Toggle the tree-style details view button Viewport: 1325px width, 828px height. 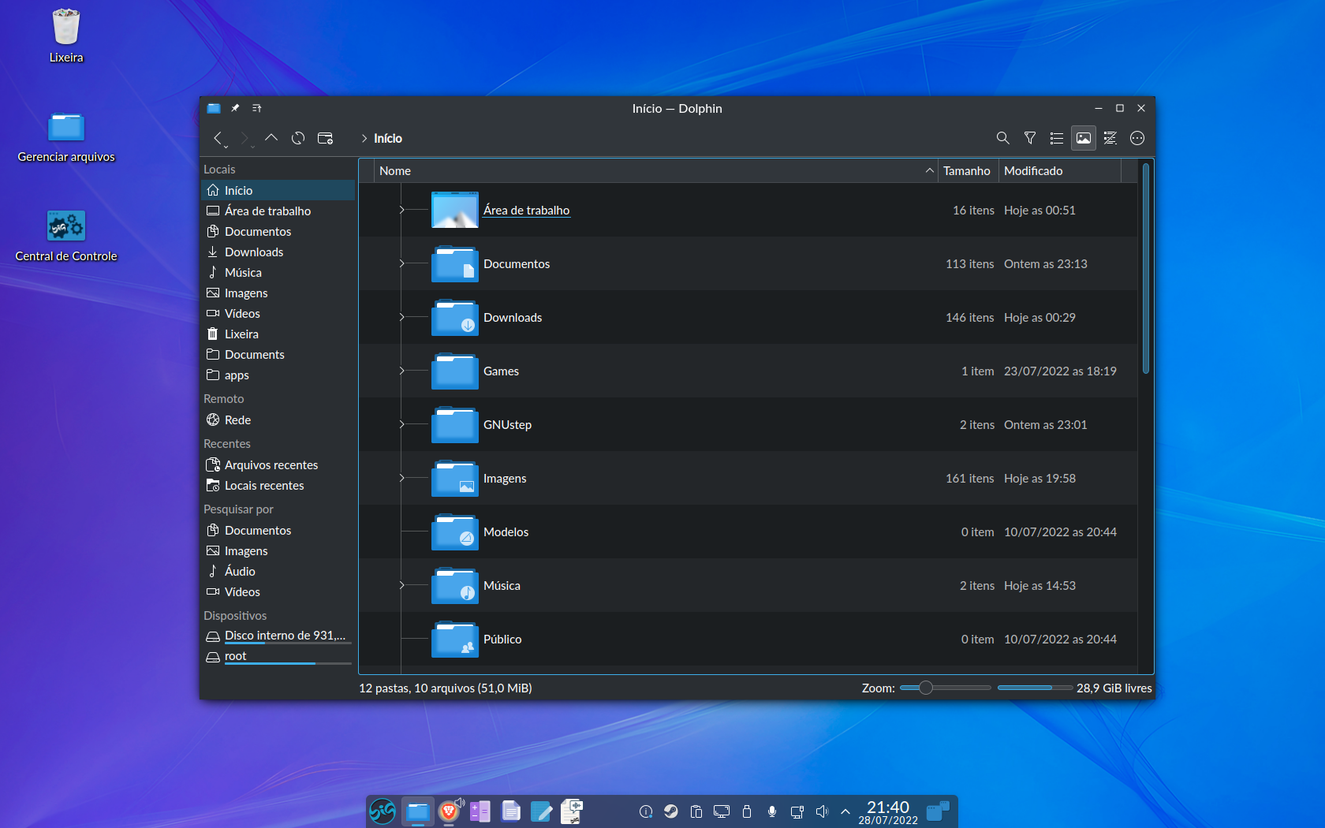pyautogui.click(x=1110, y=138)
